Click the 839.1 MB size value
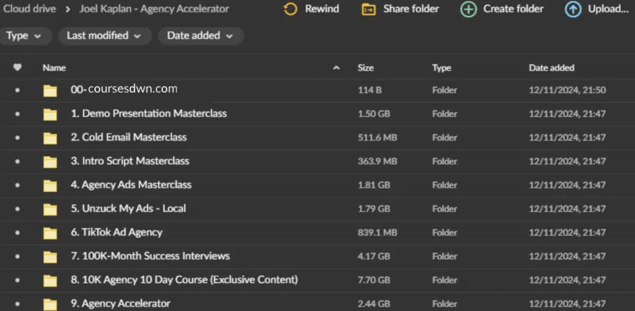 point(378,233)
